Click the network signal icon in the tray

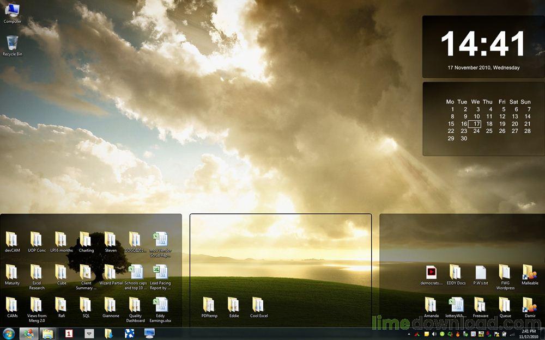pos(511,334)
